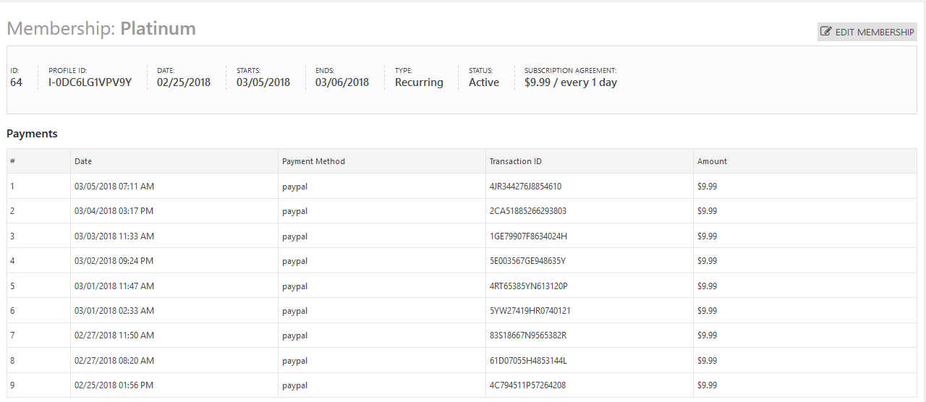Click the Transaction ID column header
The height and width of the screenshot is (402, 926).
(515, 161)
